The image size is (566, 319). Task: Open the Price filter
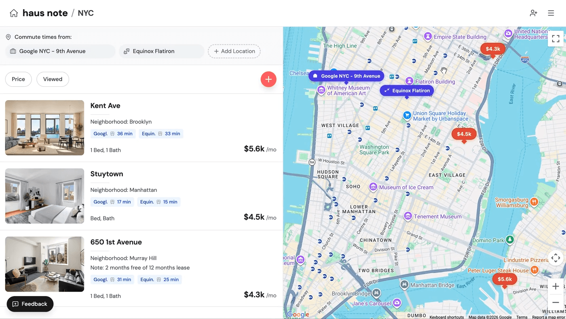tap(18, 79)
